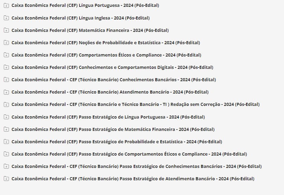Click folder icon for Passo Estratégico de Matemática Financeira
This screenshot has height=195, width=284.
click(6, 129)
